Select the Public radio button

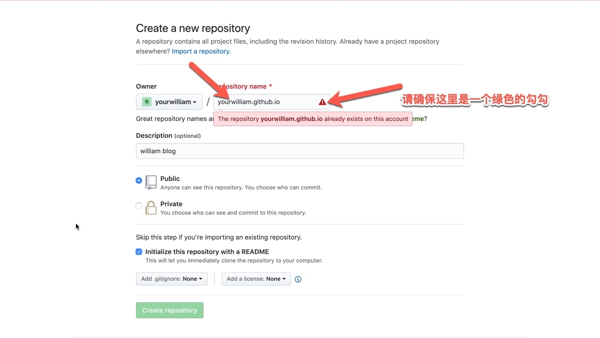click(139, 180)
